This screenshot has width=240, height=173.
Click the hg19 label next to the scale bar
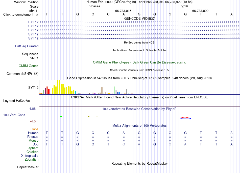pyautogui.click(x=184, y=6)
